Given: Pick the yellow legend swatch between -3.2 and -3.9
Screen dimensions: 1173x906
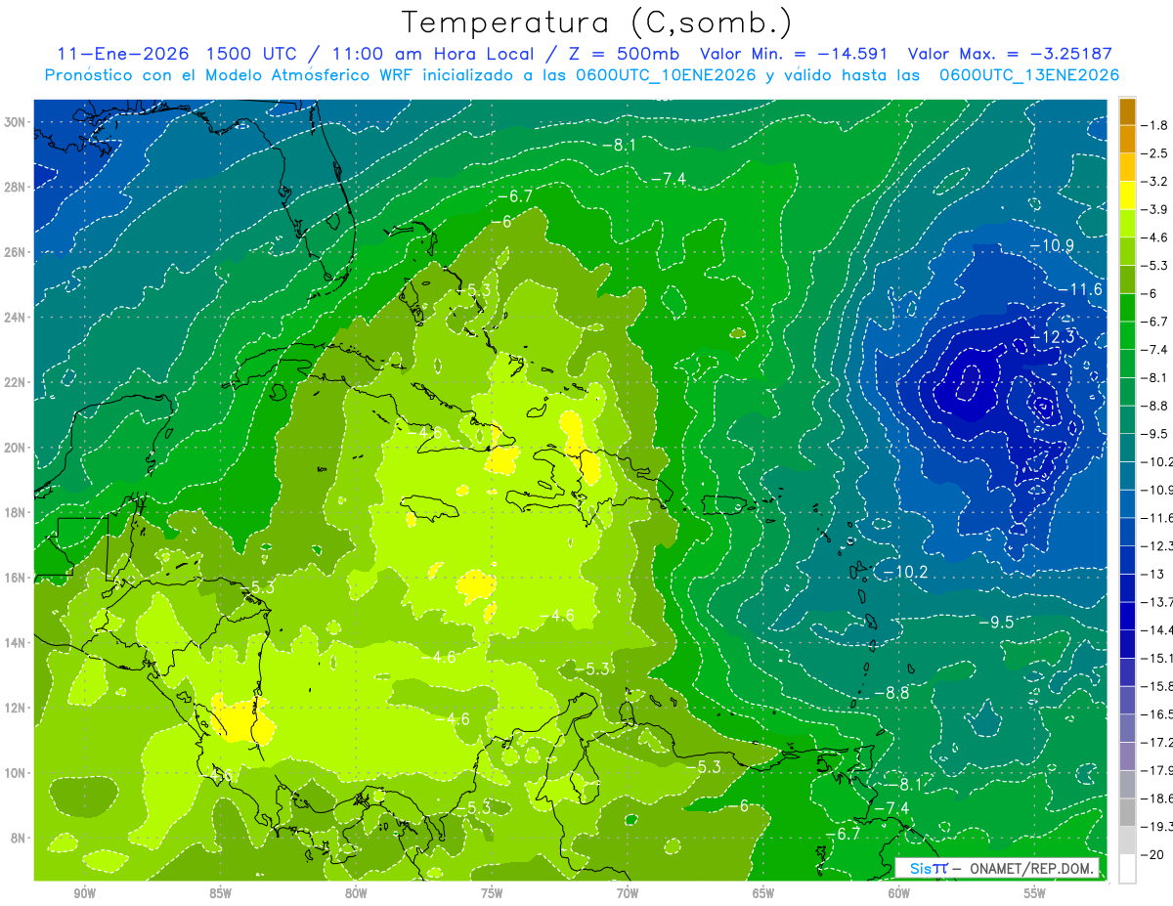Looking at the screenshot, I should 1127,195.
